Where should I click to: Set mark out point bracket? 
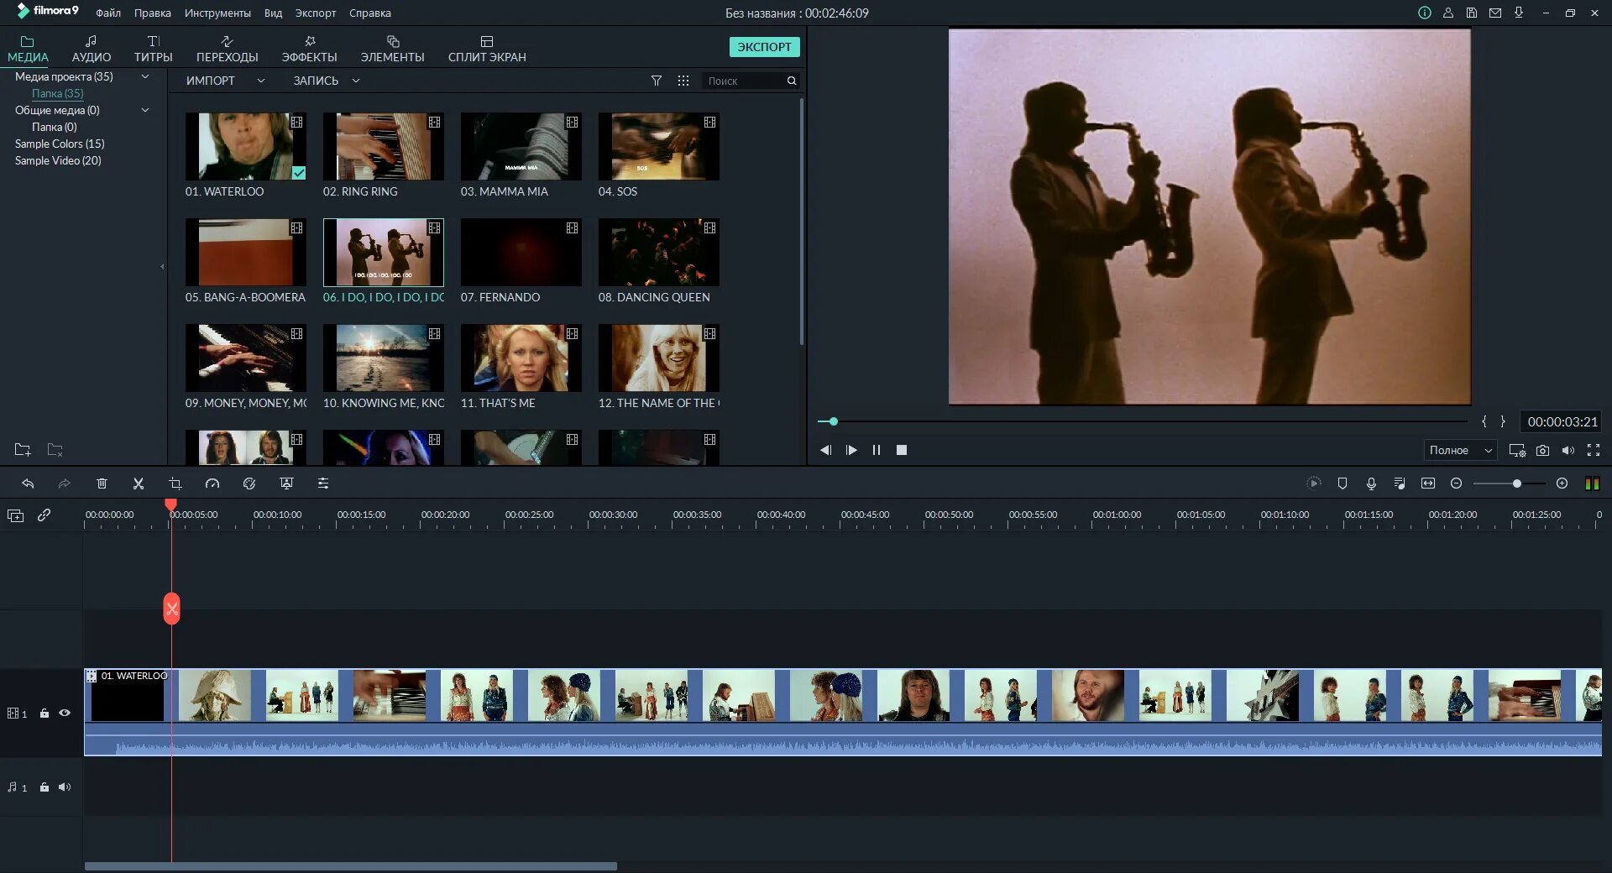point(1503,421)
